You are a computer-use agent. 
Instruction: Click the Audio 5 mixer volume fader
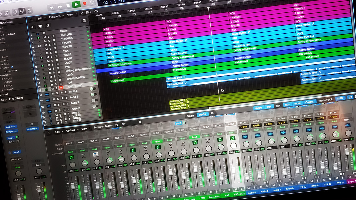(247, 176)
